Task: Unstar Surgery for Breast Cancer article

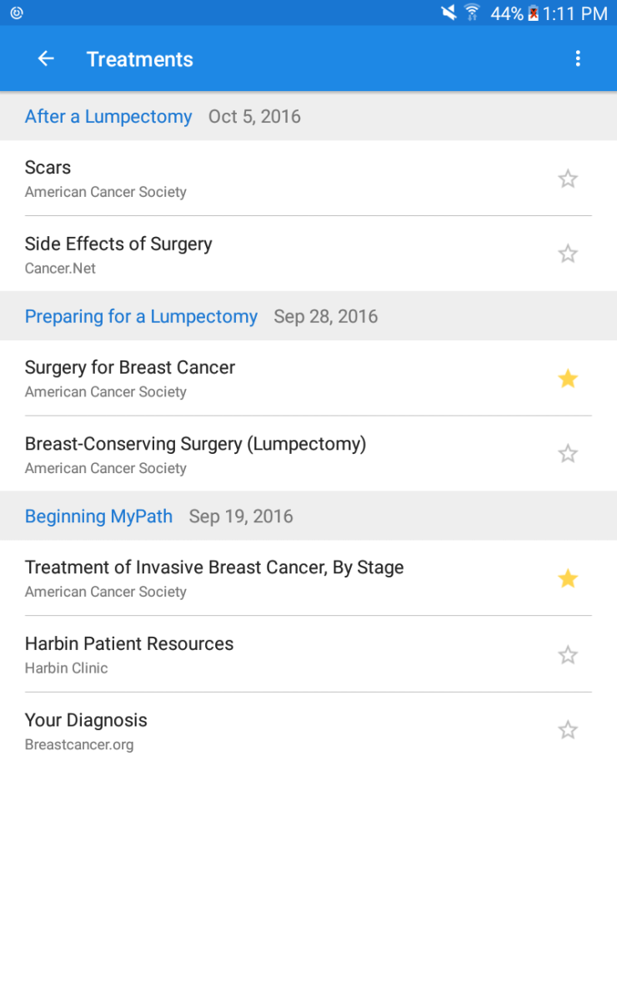Action: click(568, 379)
